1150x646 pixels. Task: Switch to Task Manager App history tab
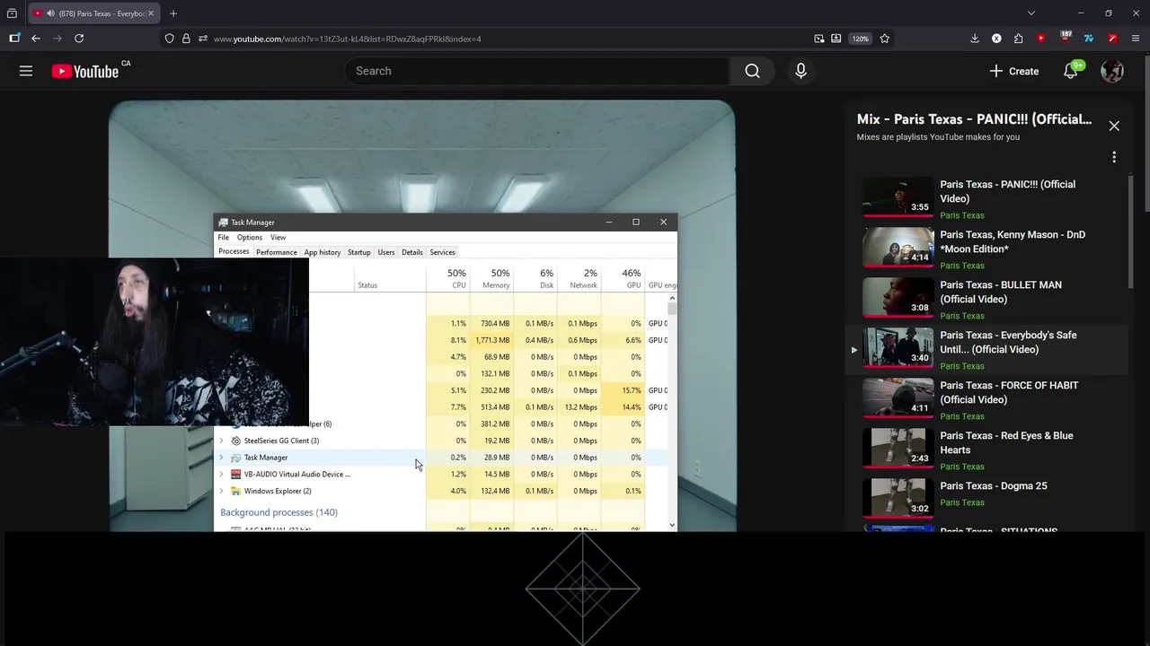(323, 252)
